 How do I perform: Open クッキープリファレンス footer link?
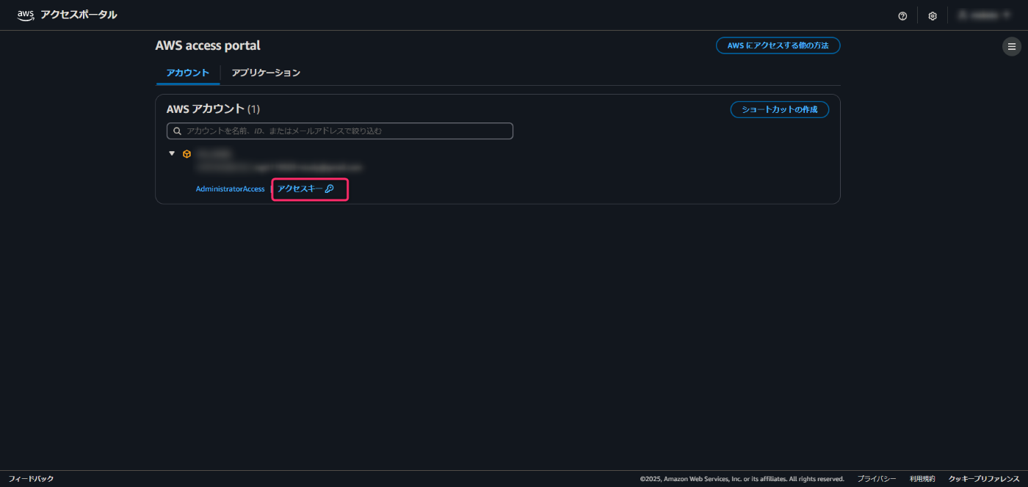click(984, 479)
